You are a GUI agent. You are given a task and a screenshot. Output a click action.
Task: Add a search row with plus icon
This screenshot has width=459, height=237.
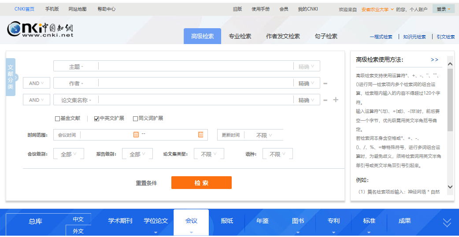(336, 100)
